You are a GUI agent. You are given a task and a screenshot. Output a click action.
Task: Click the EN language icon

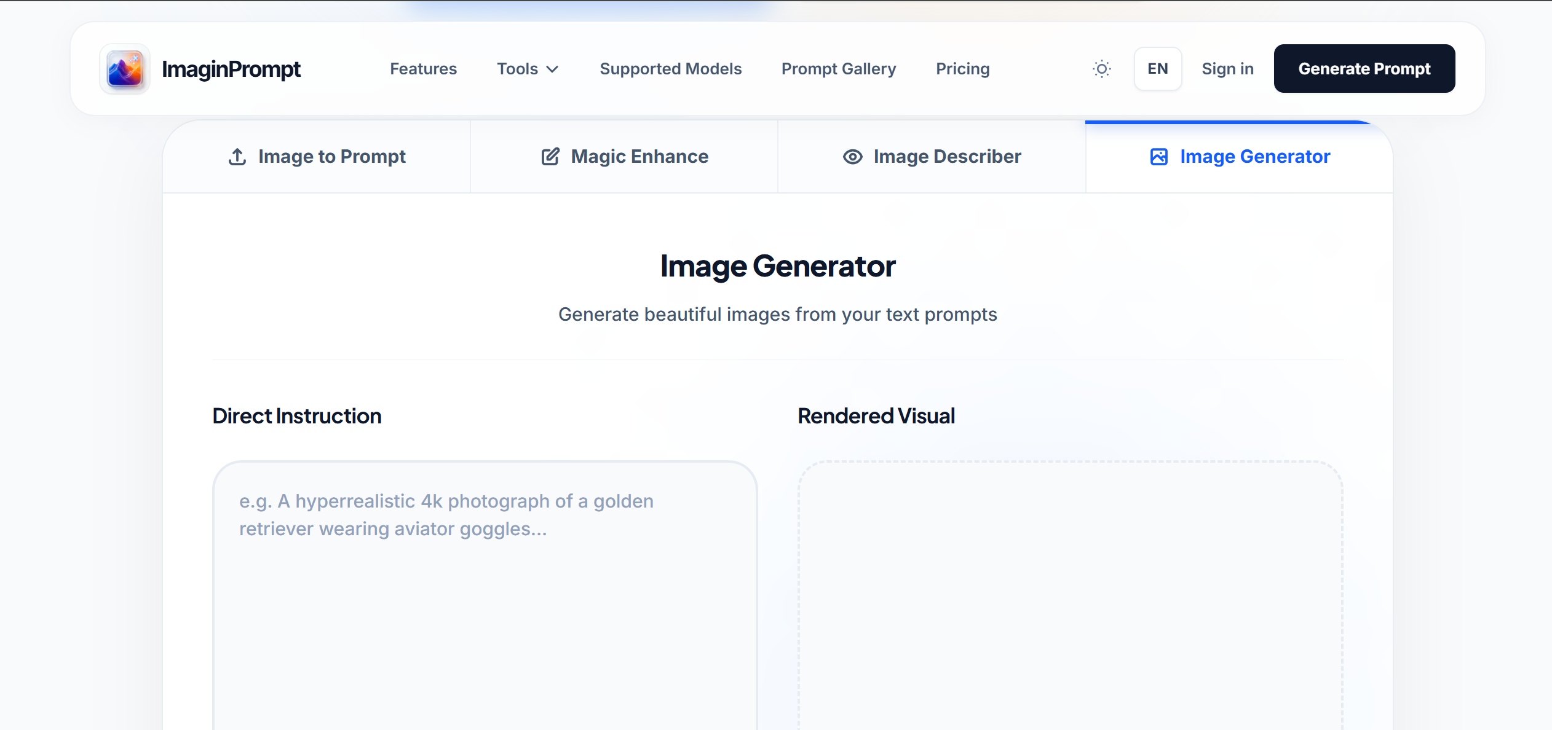[x=1157, y=68]
